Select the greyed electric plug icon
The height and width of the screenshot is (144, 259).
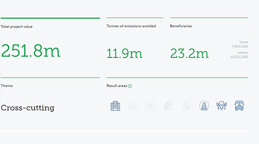[151, 106]
